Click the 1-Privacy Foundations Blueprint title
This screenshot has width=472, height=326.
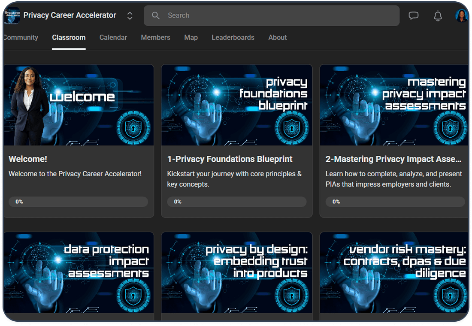pyautogui.click(x=230, y=159)
